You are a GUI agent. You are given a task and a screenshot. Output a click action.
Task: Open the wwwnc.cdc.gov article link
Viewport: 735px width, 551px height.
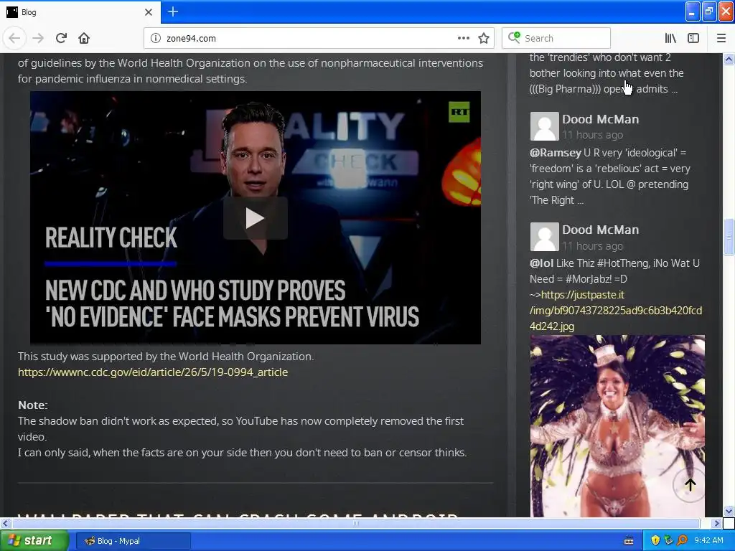[153, 372]
